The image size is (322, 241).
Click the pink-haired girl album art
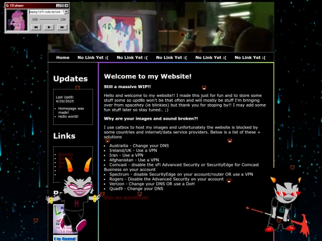(x=17, y=20)
